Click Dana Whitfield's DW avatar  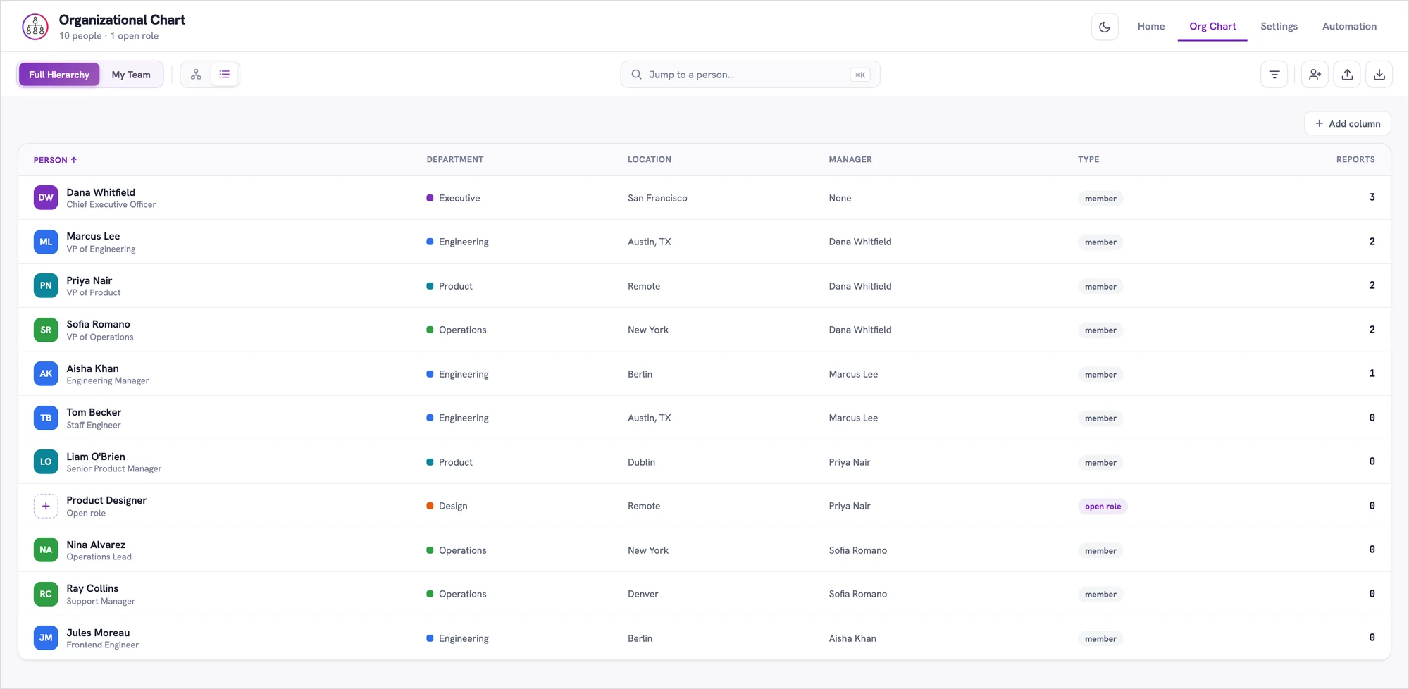click(x=46, y=198)
